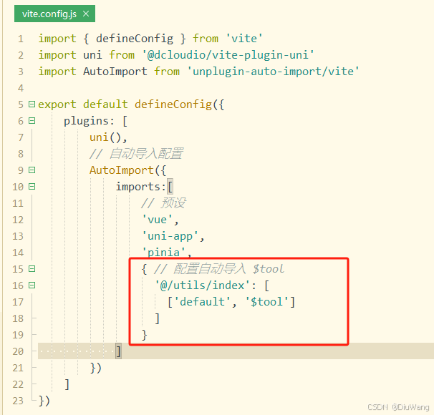This screenshot has height=415, width=434.
Task: Close the vite.config.js tab
Action: [x=86, y=14]
